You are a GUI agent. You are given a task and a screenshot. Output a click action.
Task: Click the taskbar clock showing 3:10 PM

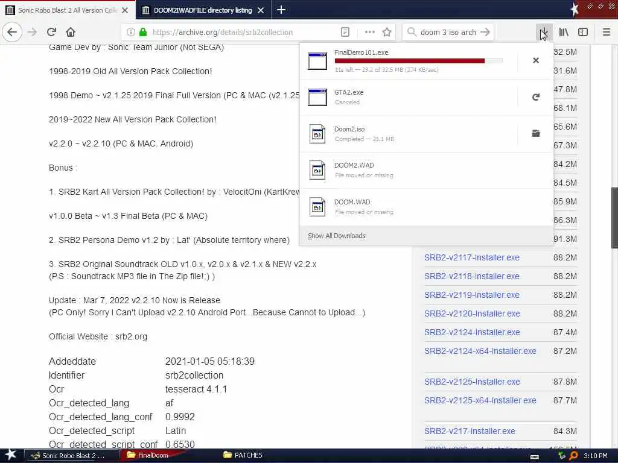(596, 456)
